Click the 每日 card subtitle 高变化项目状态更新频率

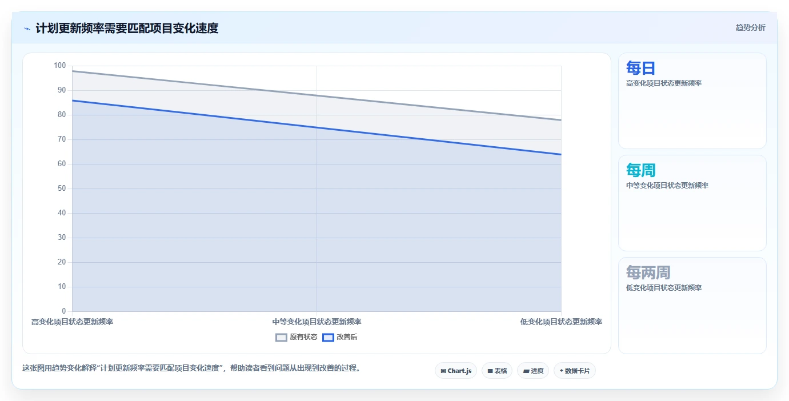(x=664, y=83)
